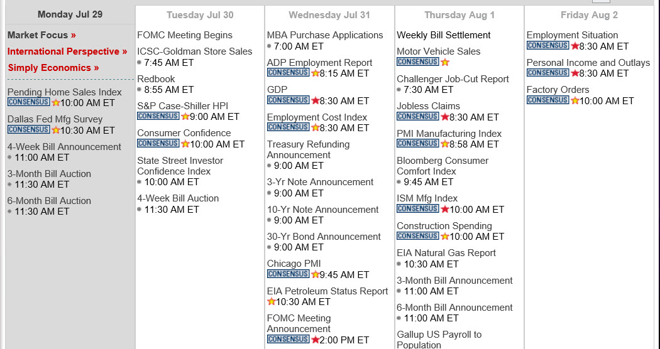Select the Monday Jul 29 column header
The width and height of the screenshot is (660, 349).
(x=70, y=14)
